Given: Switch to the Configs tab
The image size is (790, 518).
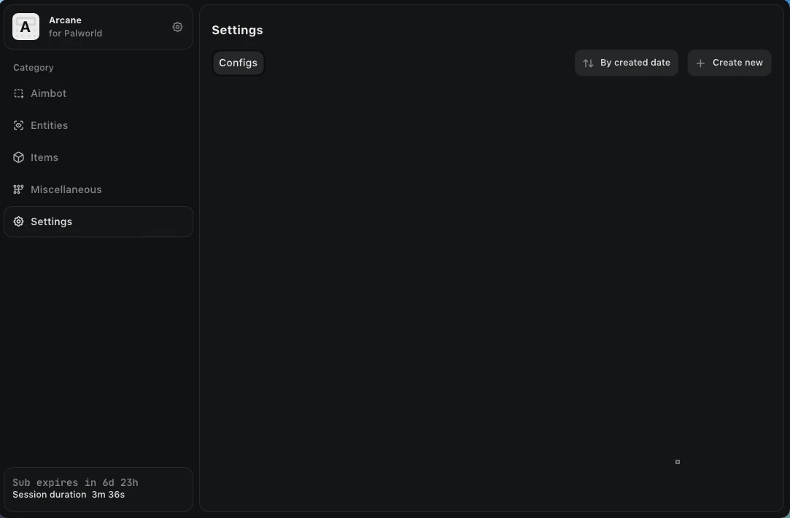Looking at the screenshot, I should coord(239,63).
